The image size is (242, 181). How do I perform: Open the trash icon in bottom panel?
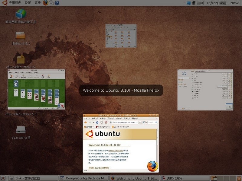239,178
